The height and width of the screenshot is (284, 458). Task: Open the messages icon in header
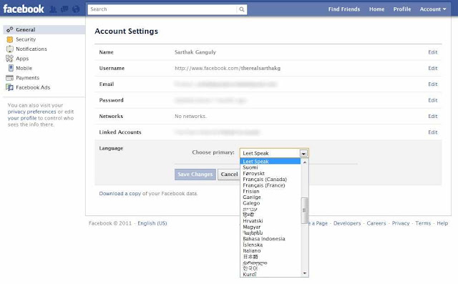pos(64,9)
